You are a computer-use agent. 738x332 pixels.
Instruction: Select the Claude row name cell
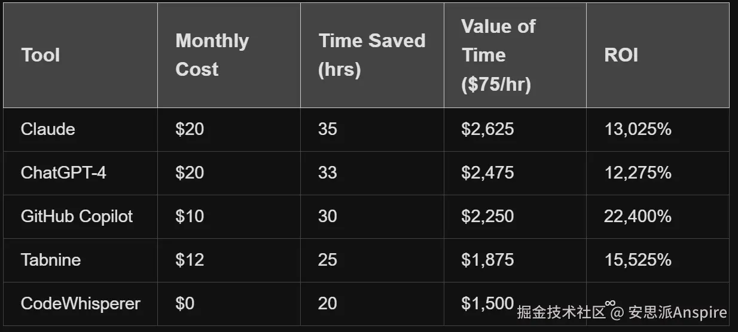[48, 129]
